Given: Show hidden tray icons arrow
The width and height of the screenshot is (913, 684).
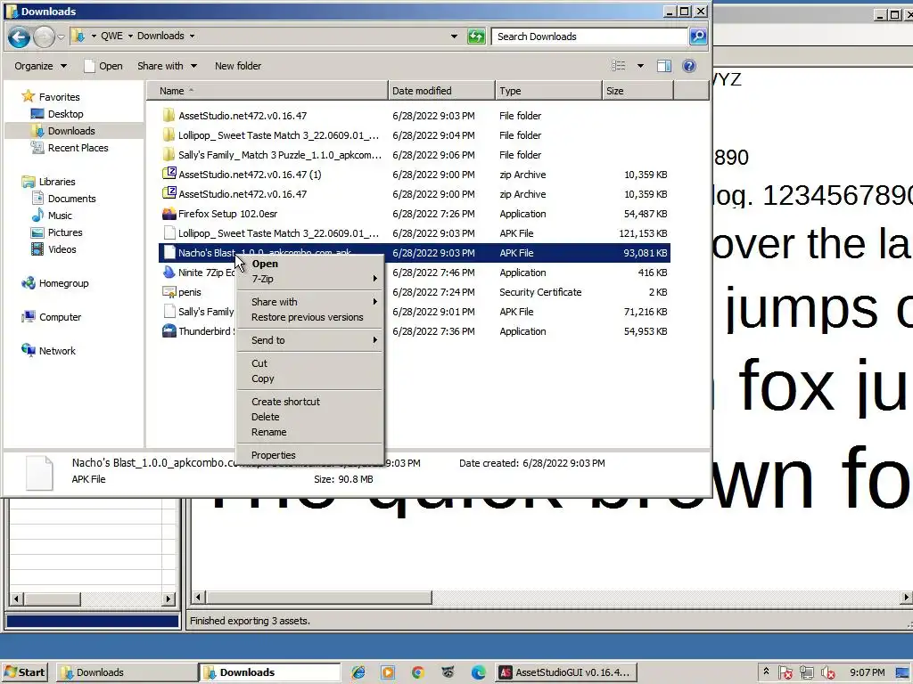Looking at the screenshot, I should pyautogui.click(x=766, y=672).
